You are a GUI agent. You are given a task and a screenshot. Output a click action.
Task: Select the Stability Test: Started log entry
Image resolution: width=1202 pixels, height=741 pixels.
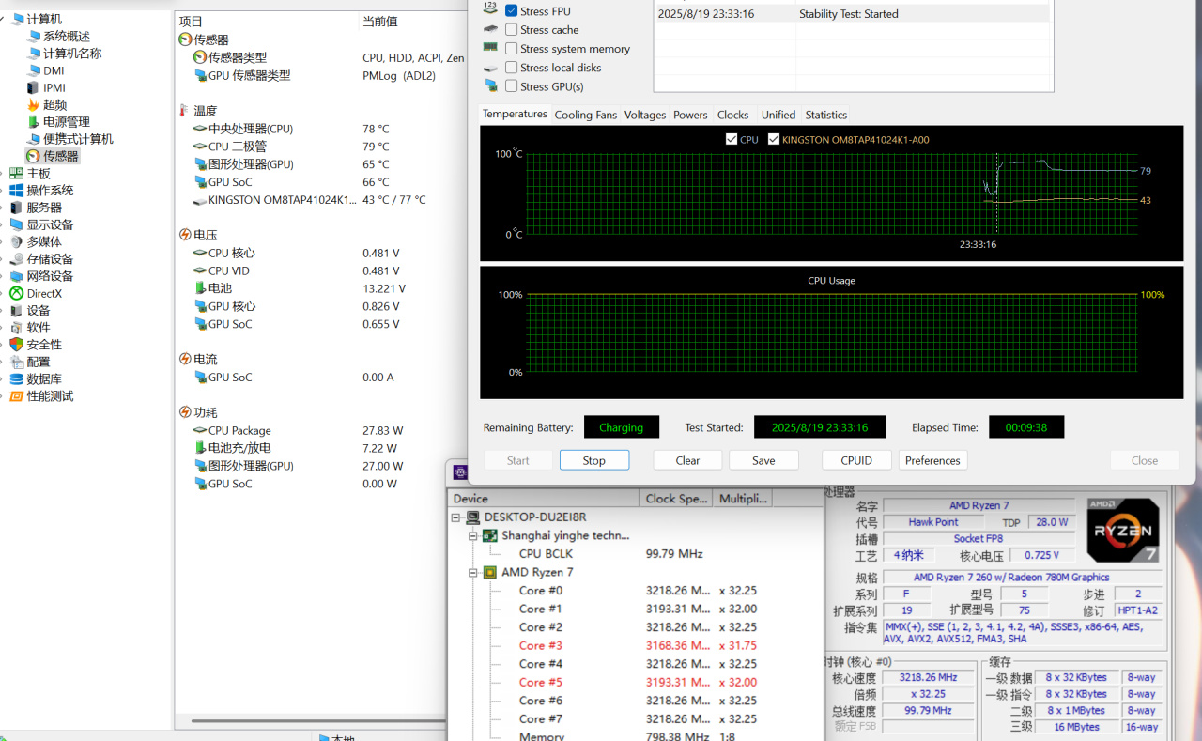coord(852,14)
